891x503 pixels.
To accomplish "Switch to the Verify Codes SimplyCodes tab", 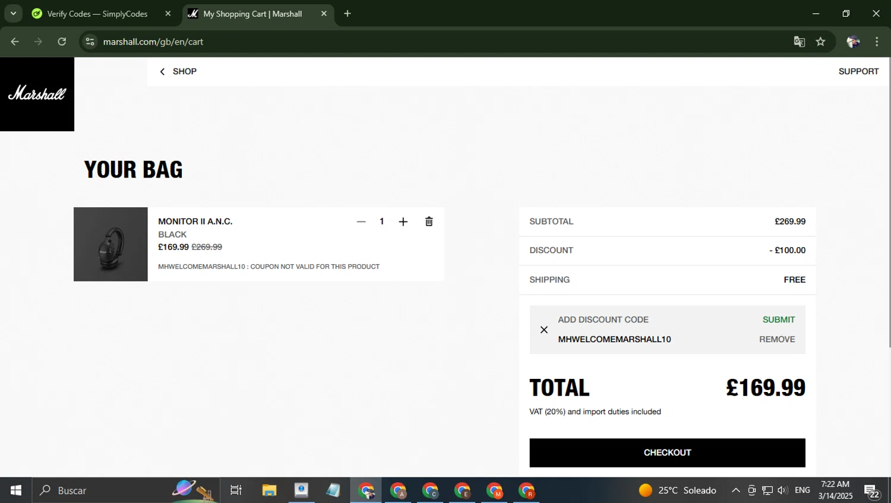I will pos(97,14).
